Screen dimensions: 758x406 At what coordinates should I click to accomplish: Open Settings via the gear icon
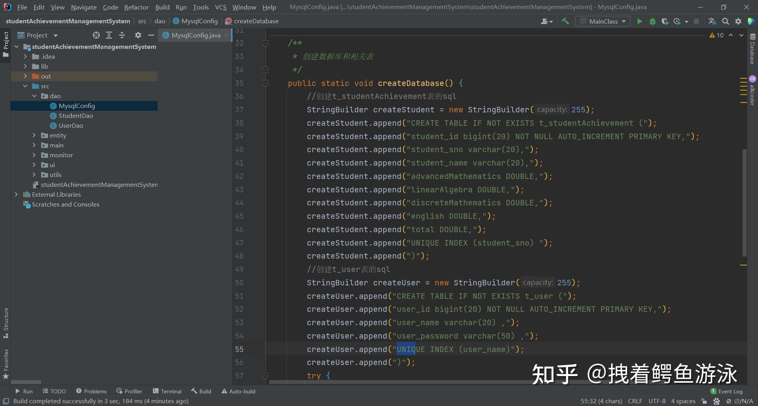738,21
